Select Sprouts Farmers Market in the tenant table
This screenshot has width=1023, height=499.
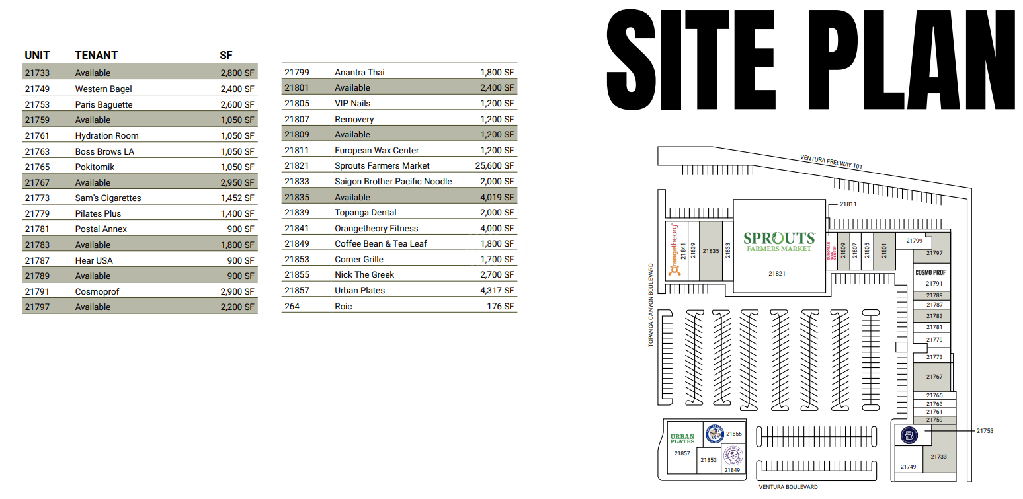point(382,165)
